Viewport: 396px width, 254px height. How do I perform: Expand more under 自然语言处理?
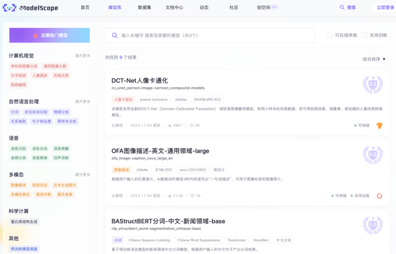(x=82, y=102)
